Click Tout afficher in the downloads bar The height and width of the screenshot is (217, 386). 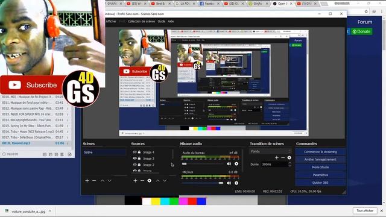tap(365, 211)
